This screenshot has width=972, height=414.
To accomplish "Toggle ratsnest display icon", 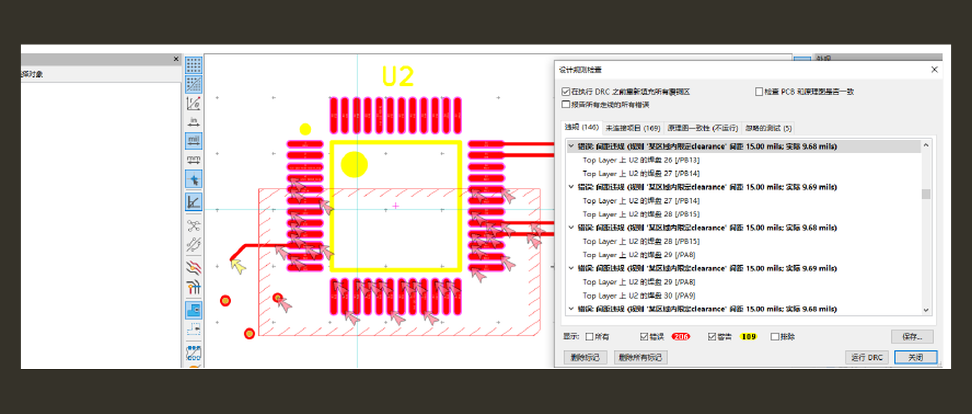I will [x=193, y=225].
